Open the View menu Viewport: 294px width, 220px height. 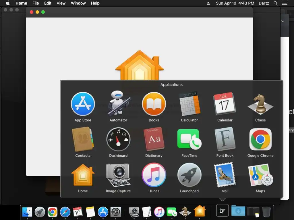pyautogui.click(x=61, y=3)
